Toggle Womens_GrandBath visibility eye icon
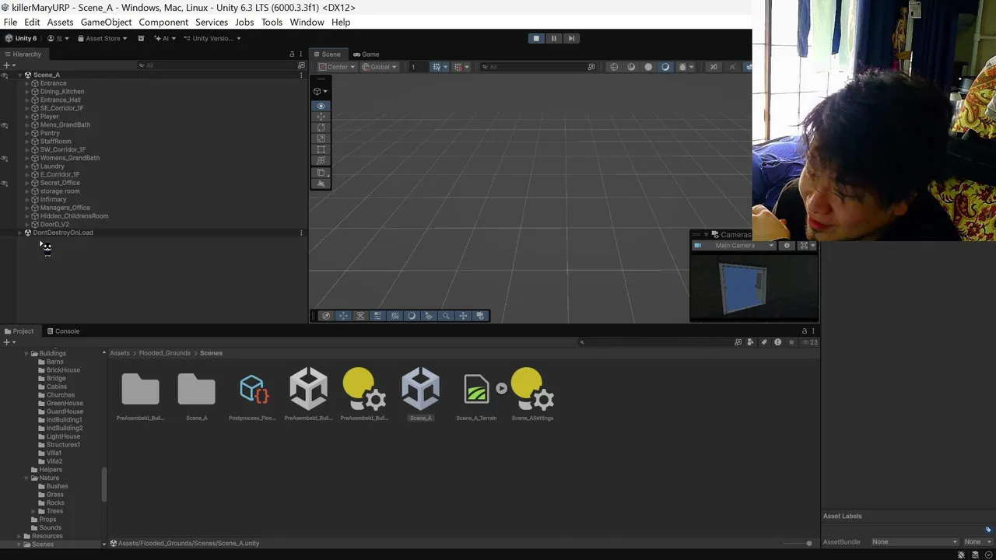The height and width of the screenshot is (560, 996). point(5,159)
